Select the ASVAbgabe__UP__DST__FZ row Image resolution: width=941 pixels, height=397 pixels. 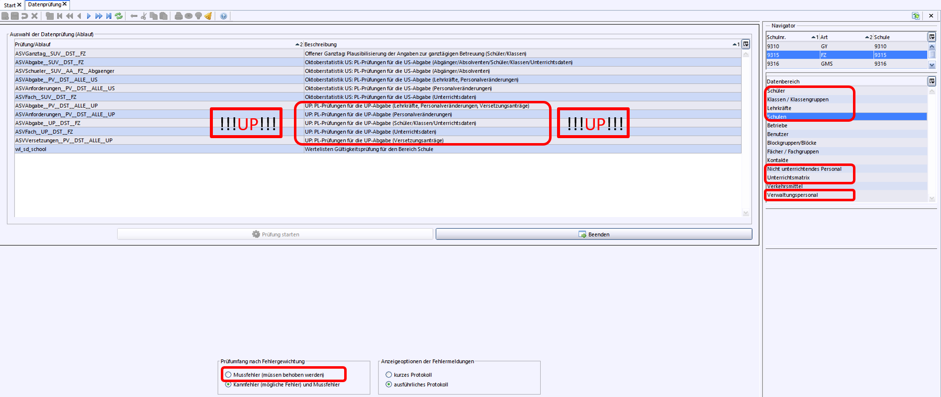coord(378,123)
